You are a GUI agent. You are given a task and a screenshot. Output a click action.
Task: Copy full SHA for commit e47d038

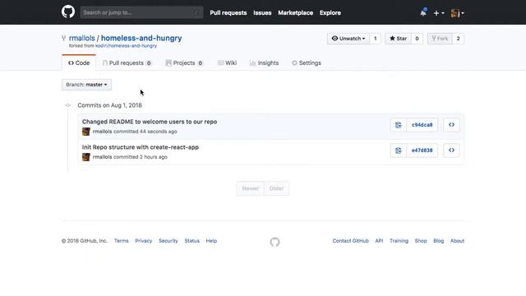(x=399, y=150)
